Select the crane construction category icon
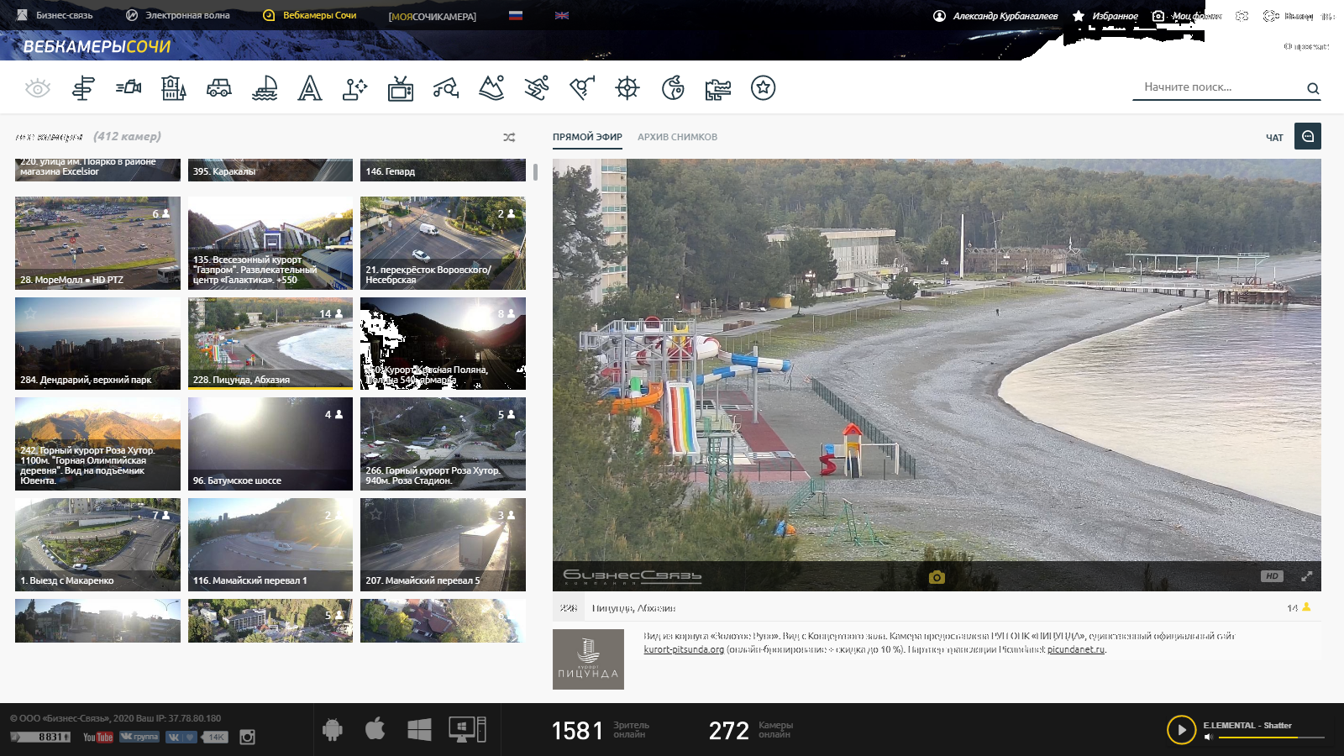The width and height of the screenshot is (1344, 756). [x=582, y=87]
